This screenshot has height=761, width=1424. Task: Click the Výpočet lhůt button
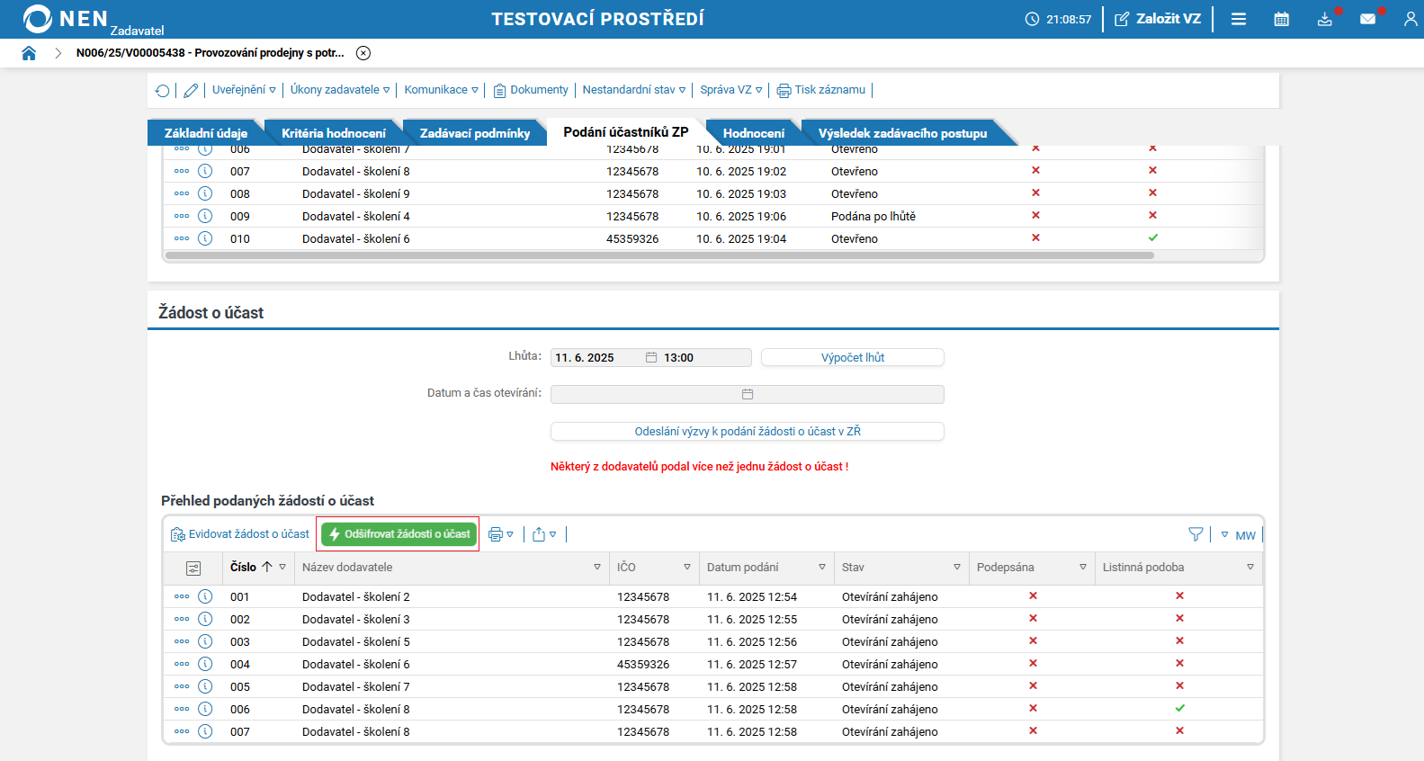click(852, 358)
